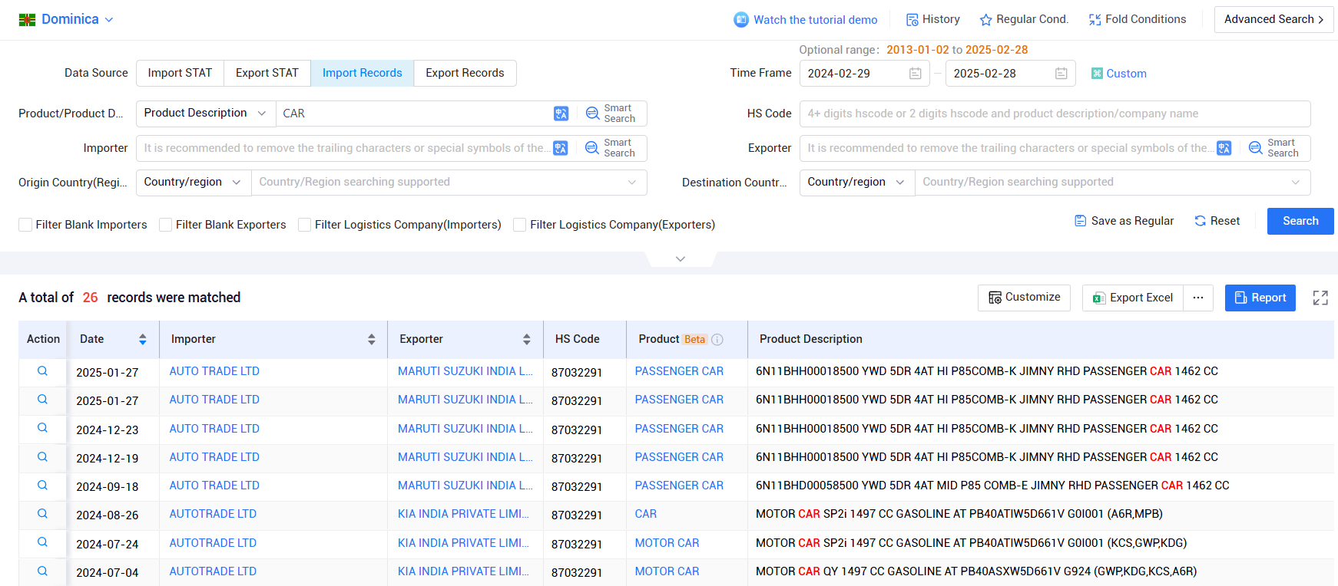1338x586 pixels.
Task: Click the Custom time frame link
Action: coord(1119,74)
